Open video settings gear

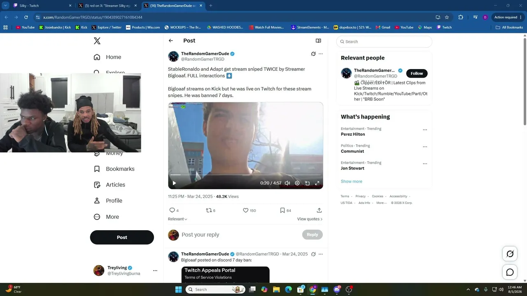click(297, 183)
